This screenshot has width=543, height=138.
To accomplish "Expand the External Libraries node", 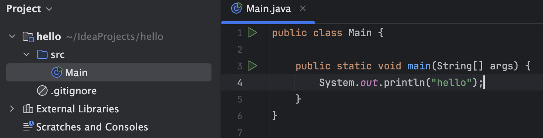I will pos(12,109).
